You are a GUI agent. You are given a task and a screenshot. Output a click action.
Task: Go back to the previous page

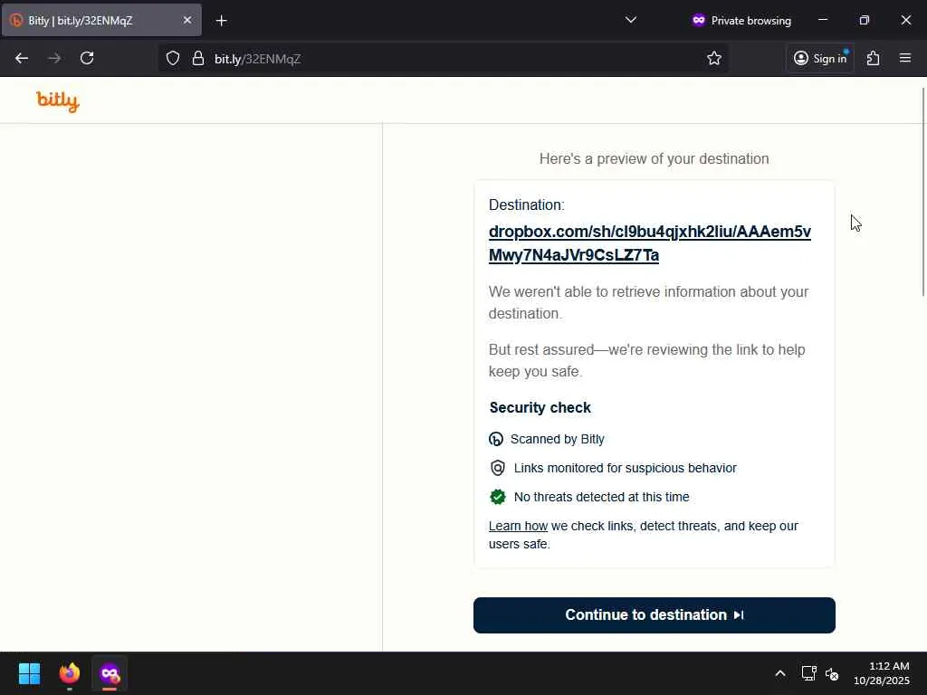click(x=22, y=58)
